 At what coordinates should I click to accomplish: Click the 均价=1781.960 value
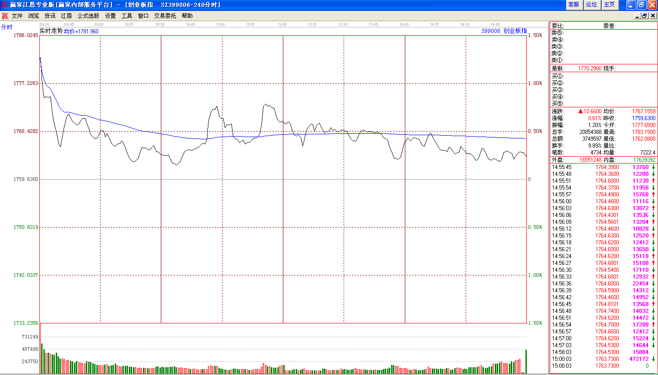(x=81, y=32)
